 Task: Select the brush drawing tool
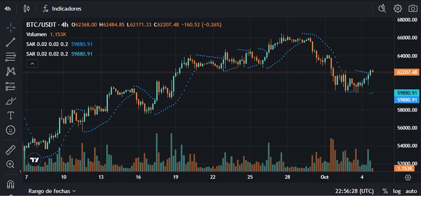[x=11, y=101]
